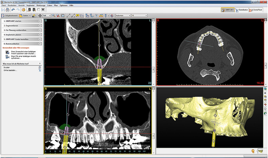
Task: Click the orange arch toolbar icon
Action: tap(101, 16)
